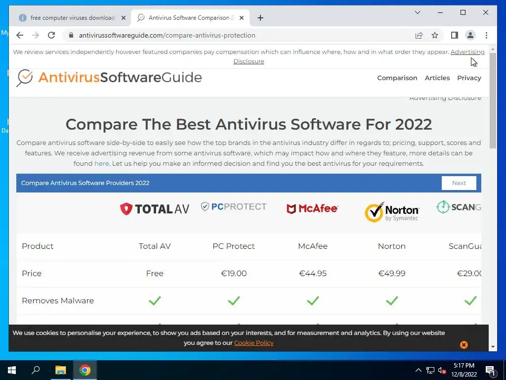Viewport: 506px width, 380px height.
Task: Close the 'free computer viruses download' tab
Action: (123, 18)
